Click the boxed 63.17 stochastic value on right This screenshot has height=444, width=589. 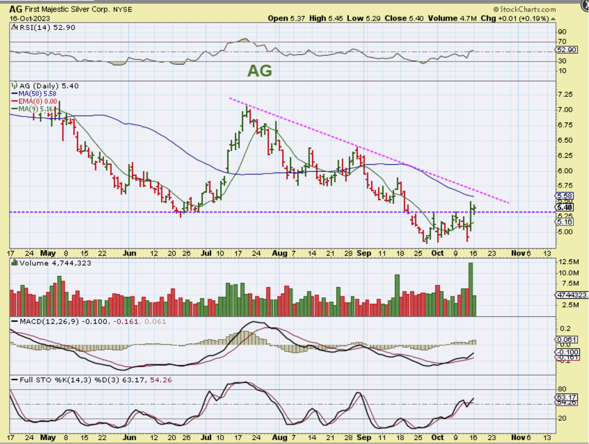pyautogui.click(x=566, y=398)
